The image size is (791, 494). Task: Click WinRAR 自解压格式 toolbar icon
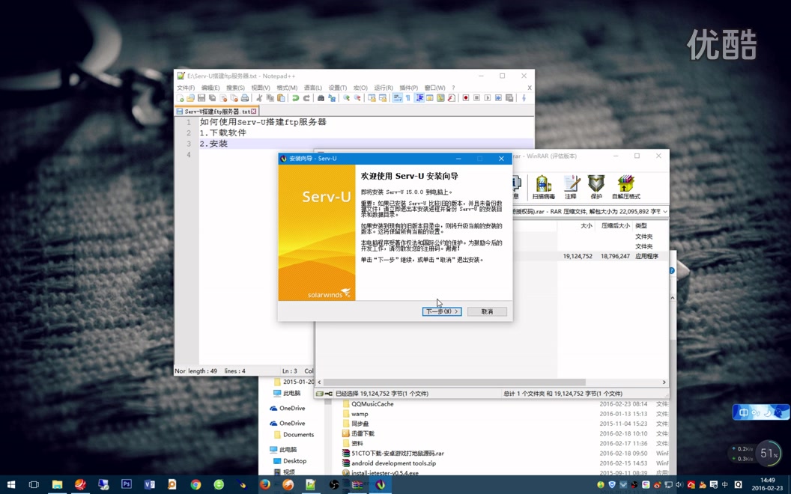(x=626, y=187)
